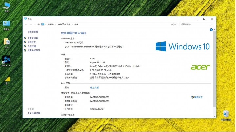
Task: Click the System window title bar icon
Action: tap(25, 19)
